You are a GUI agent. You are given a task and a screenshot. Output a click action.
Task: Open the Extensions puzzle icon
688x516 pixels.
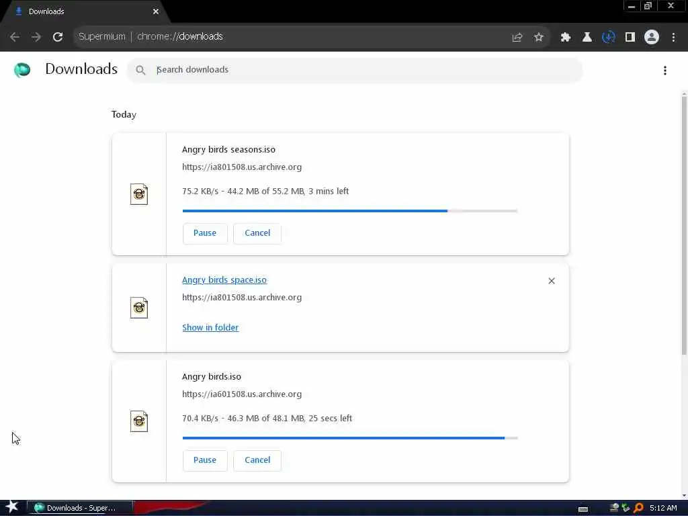pyautogui.click(x=566, y=38)
